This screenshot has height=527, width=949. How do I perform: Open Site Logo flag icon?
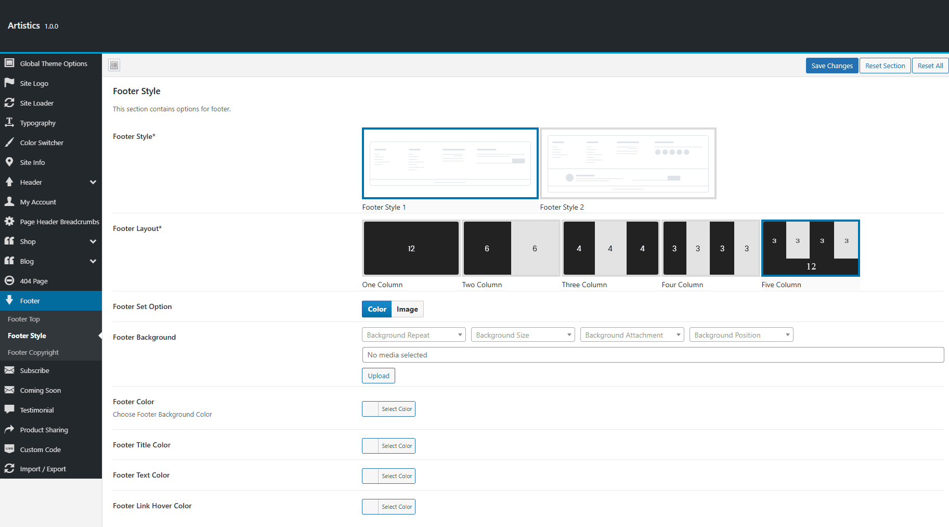(x=9, y=83)
